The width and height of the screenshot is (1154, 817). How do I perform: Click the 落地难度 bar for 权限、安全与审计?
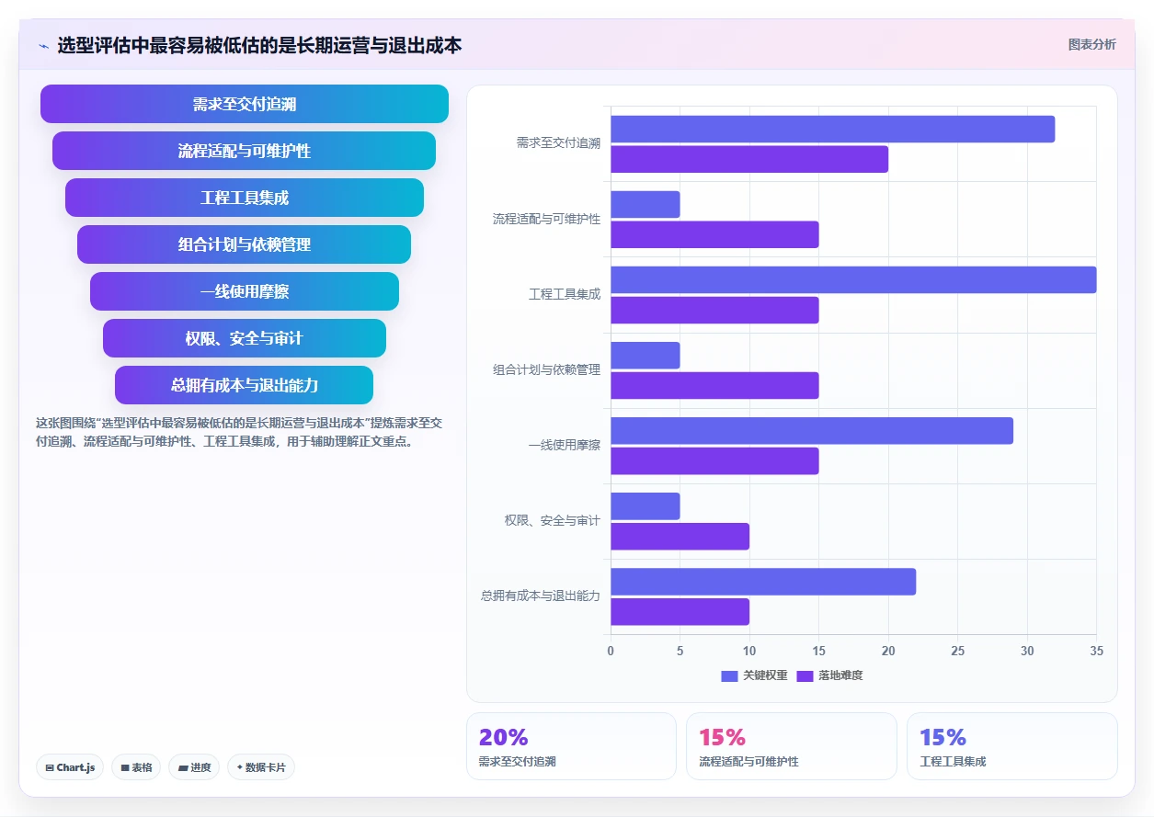[680, 536]
